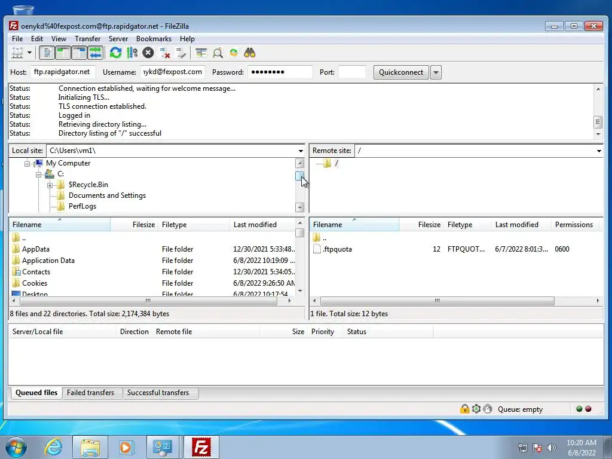The image size is (612, 459).
Task: Click the local file list horizontal scrollbar
Action: click(x=148, y=301)
